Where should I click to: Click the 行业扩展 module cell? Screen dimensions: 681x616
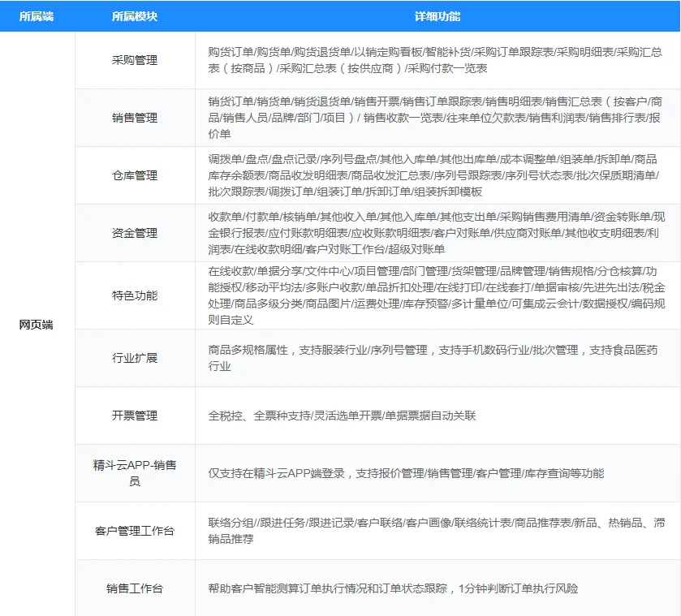tap(135, 356)
